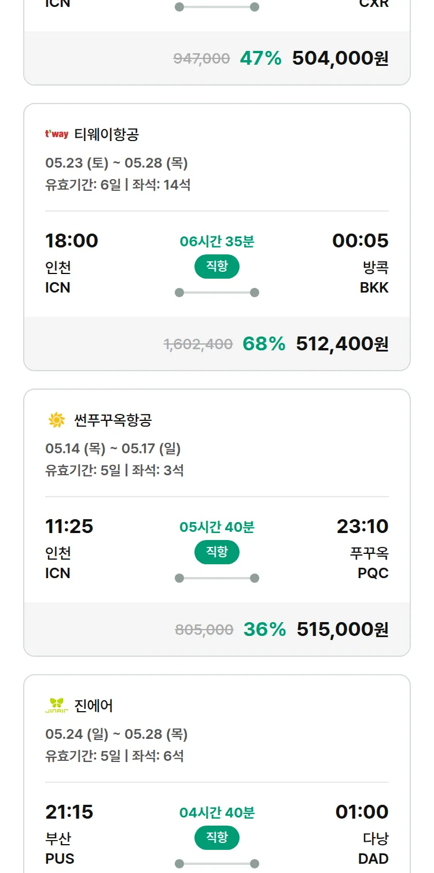Click the 47% discount label
The image size is (434, 873).
coord(260,58)
